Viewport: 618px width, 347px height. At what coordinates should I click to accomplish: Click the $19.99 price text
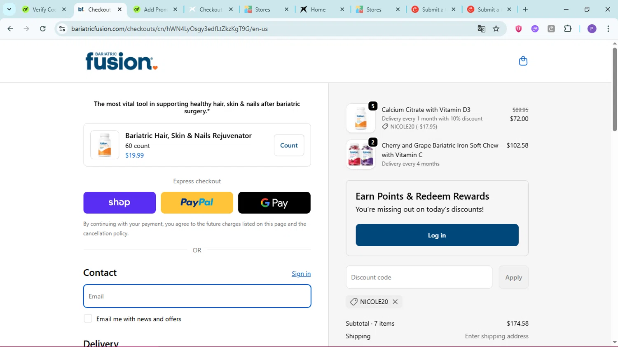pos(134,155)
